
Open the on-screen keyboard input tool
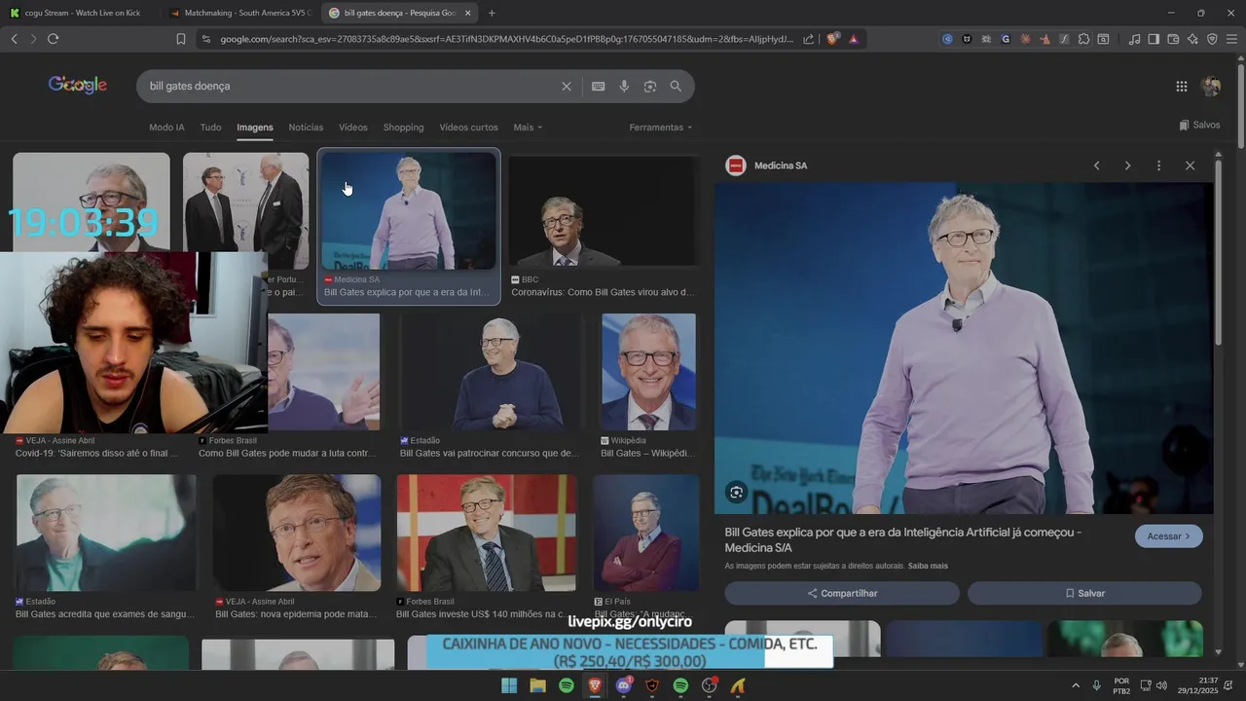click(599, 87)
